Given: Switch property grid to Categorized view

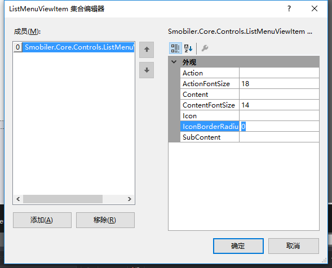Looking at the screenshot, I should 175,48.
